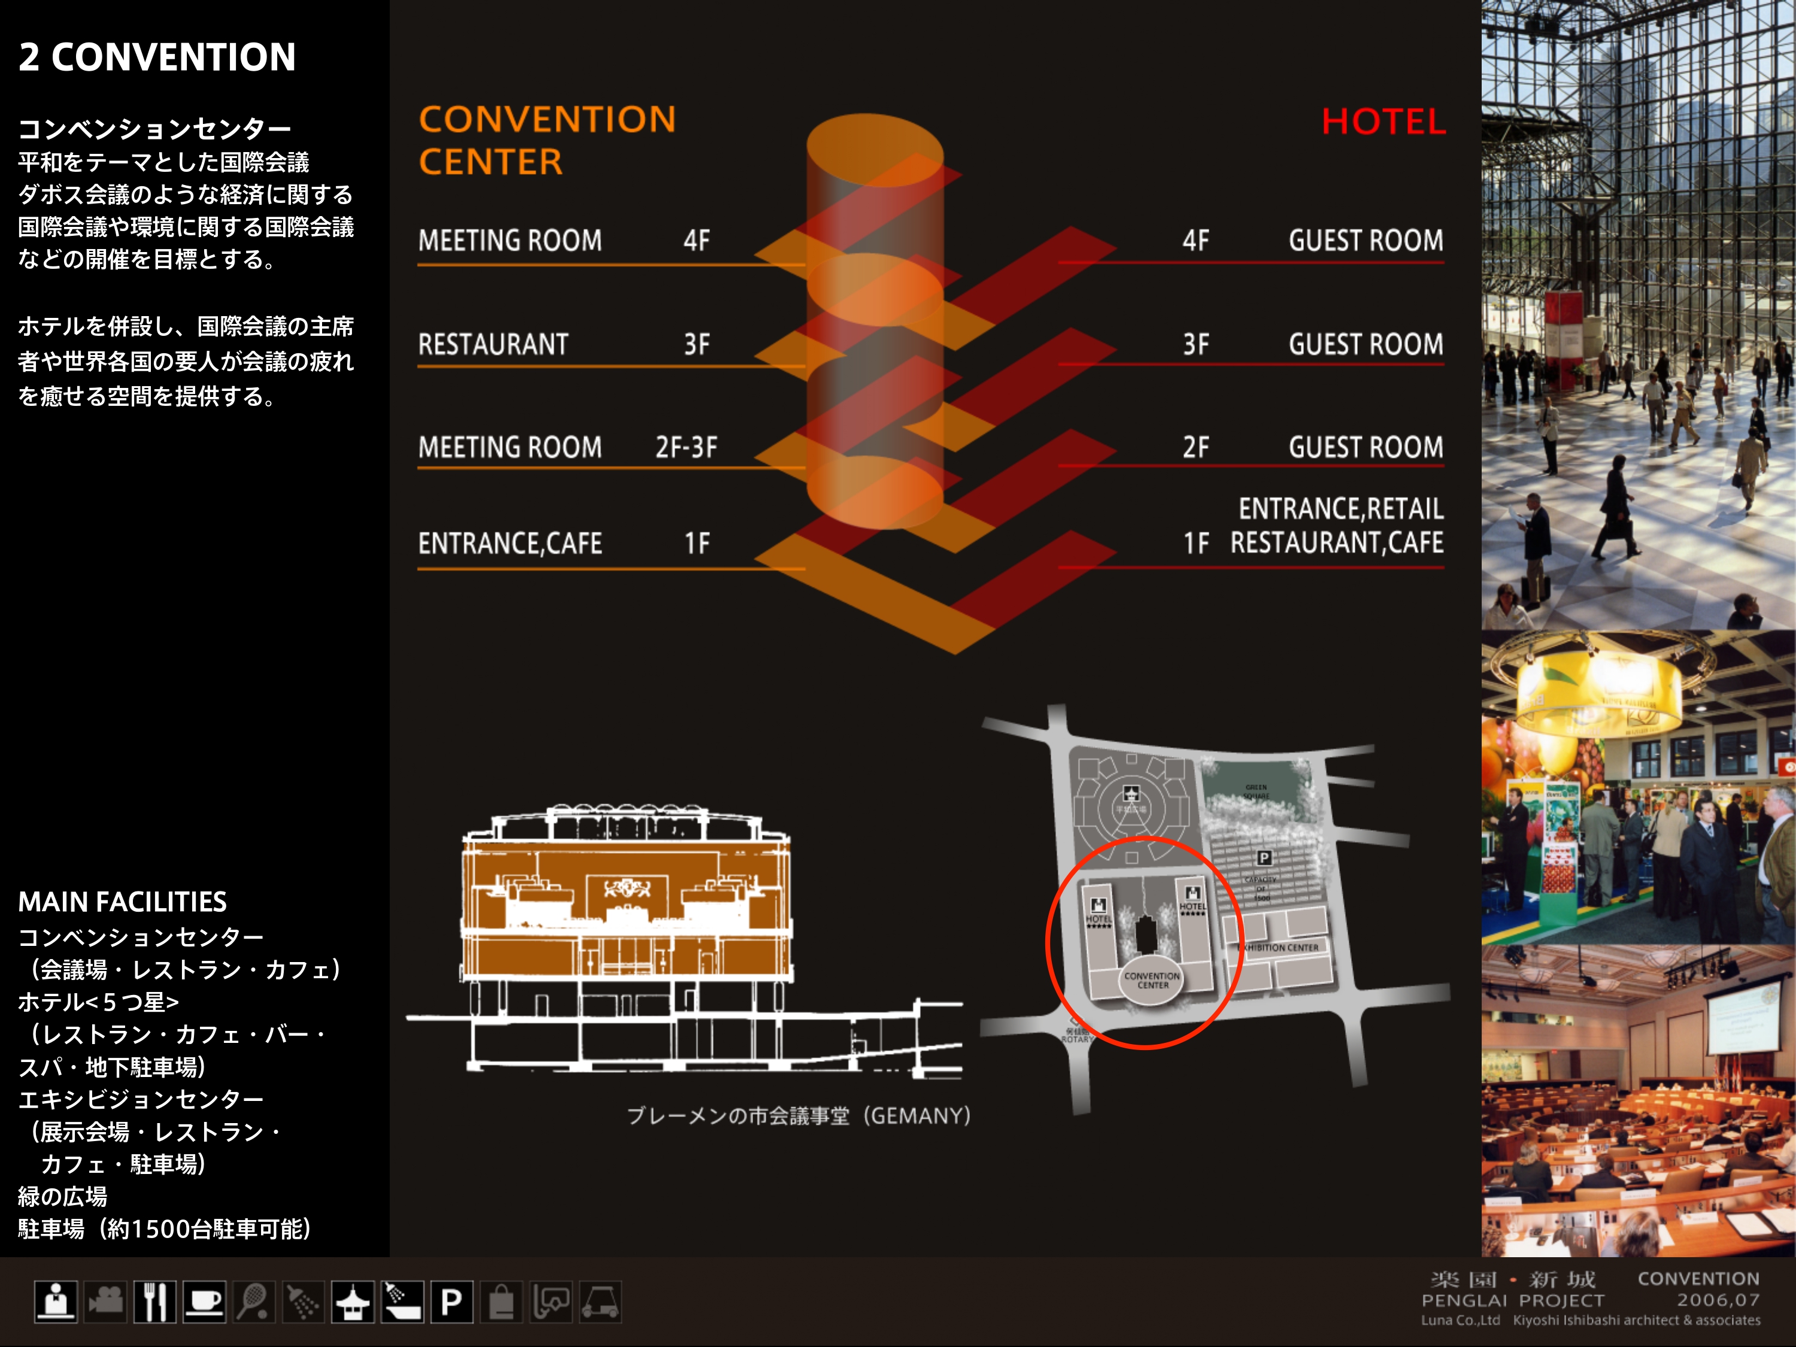
Task: Click the ブレーメンの市会議事堂 (GEMANY) caption
Action: pyautogui.click(x=799, y=1115)
